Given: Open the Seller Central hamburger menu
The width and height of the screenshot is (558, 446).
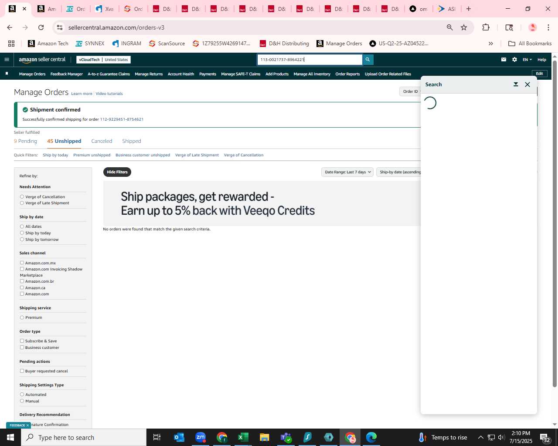Looking at the screenshot, I should coord(7,60).
